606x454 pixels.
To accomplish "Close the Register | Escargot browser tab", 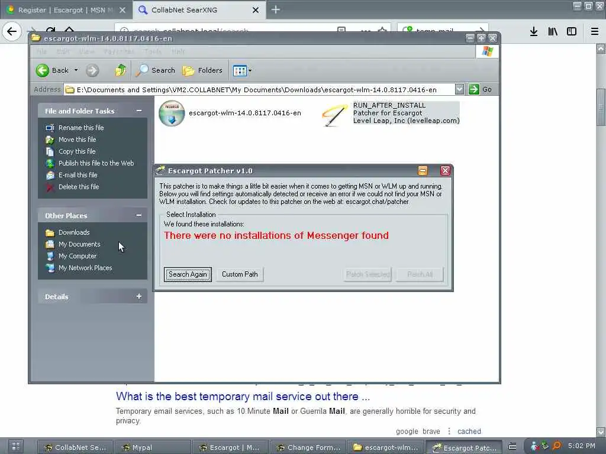I will [123, 10].
